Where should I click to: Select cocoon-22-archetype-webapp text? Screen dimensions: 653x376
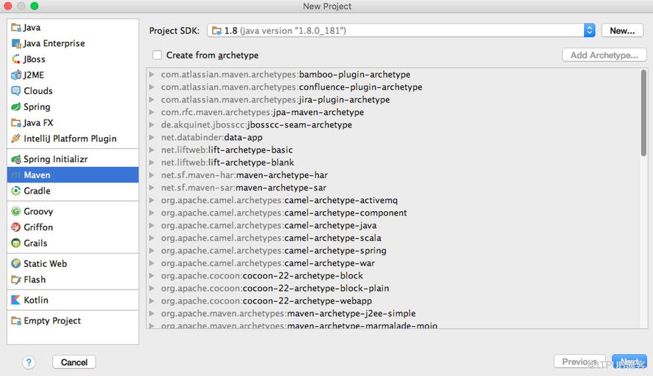[307, 301]
